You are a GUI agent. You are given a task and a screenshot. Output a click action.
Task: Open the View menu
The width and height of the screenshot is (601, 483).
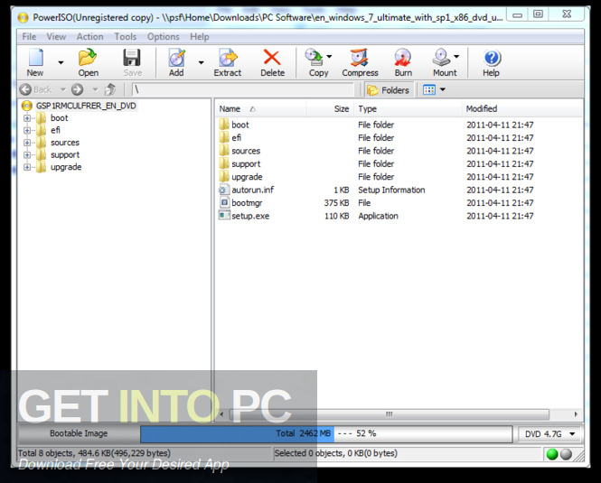coord(56,37)
